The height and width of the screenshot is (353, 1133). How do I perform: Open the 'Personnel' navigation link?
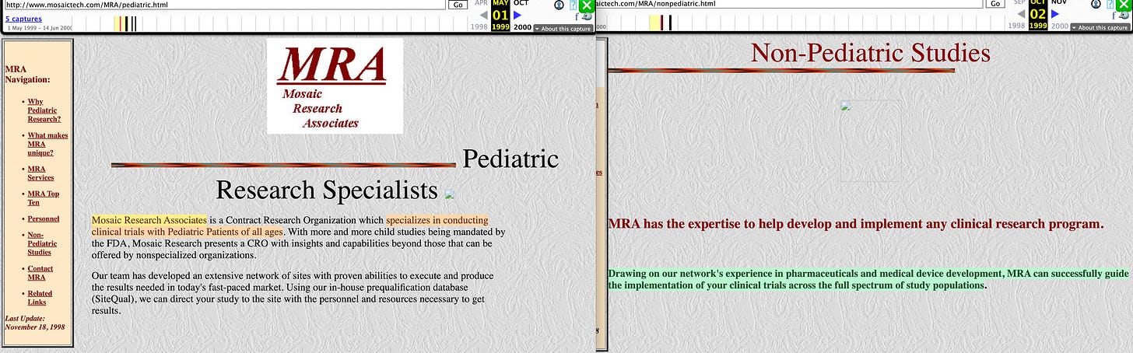coord(43,218)
